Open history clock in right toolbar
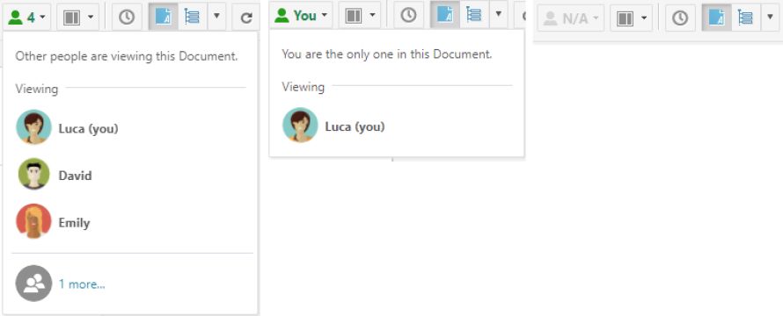The width and height of the screenshot is (783, 316). [x=680, y=18]
